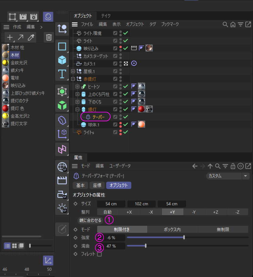Enable the フィレット checkbox
Viewport: 253px width, 277px height.
99,254
